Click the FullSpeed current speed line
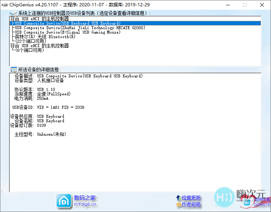The image size is (271, 212). 42,94
